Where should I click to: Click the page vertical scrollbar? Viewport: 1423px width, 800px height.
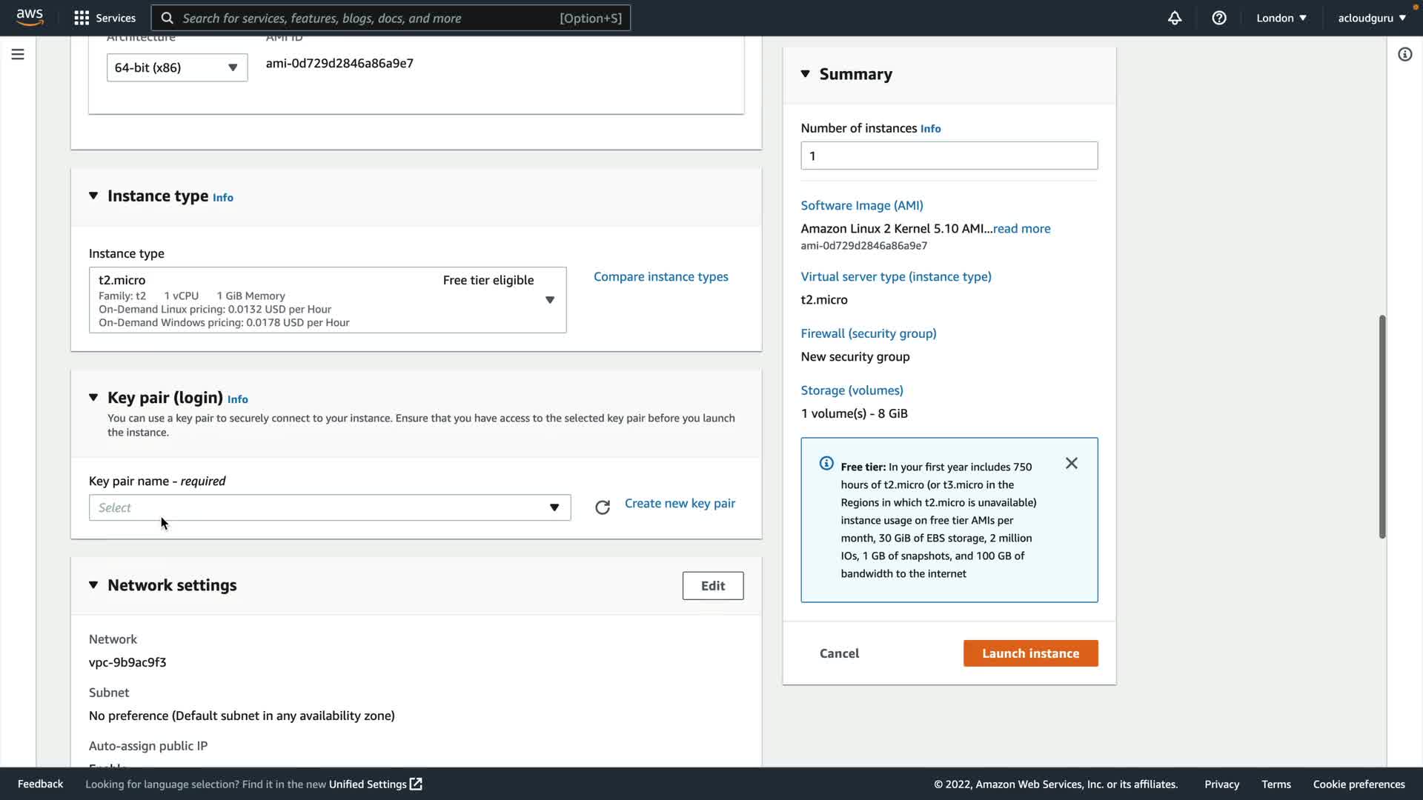pyautogui.click(x=1381, y=427)
